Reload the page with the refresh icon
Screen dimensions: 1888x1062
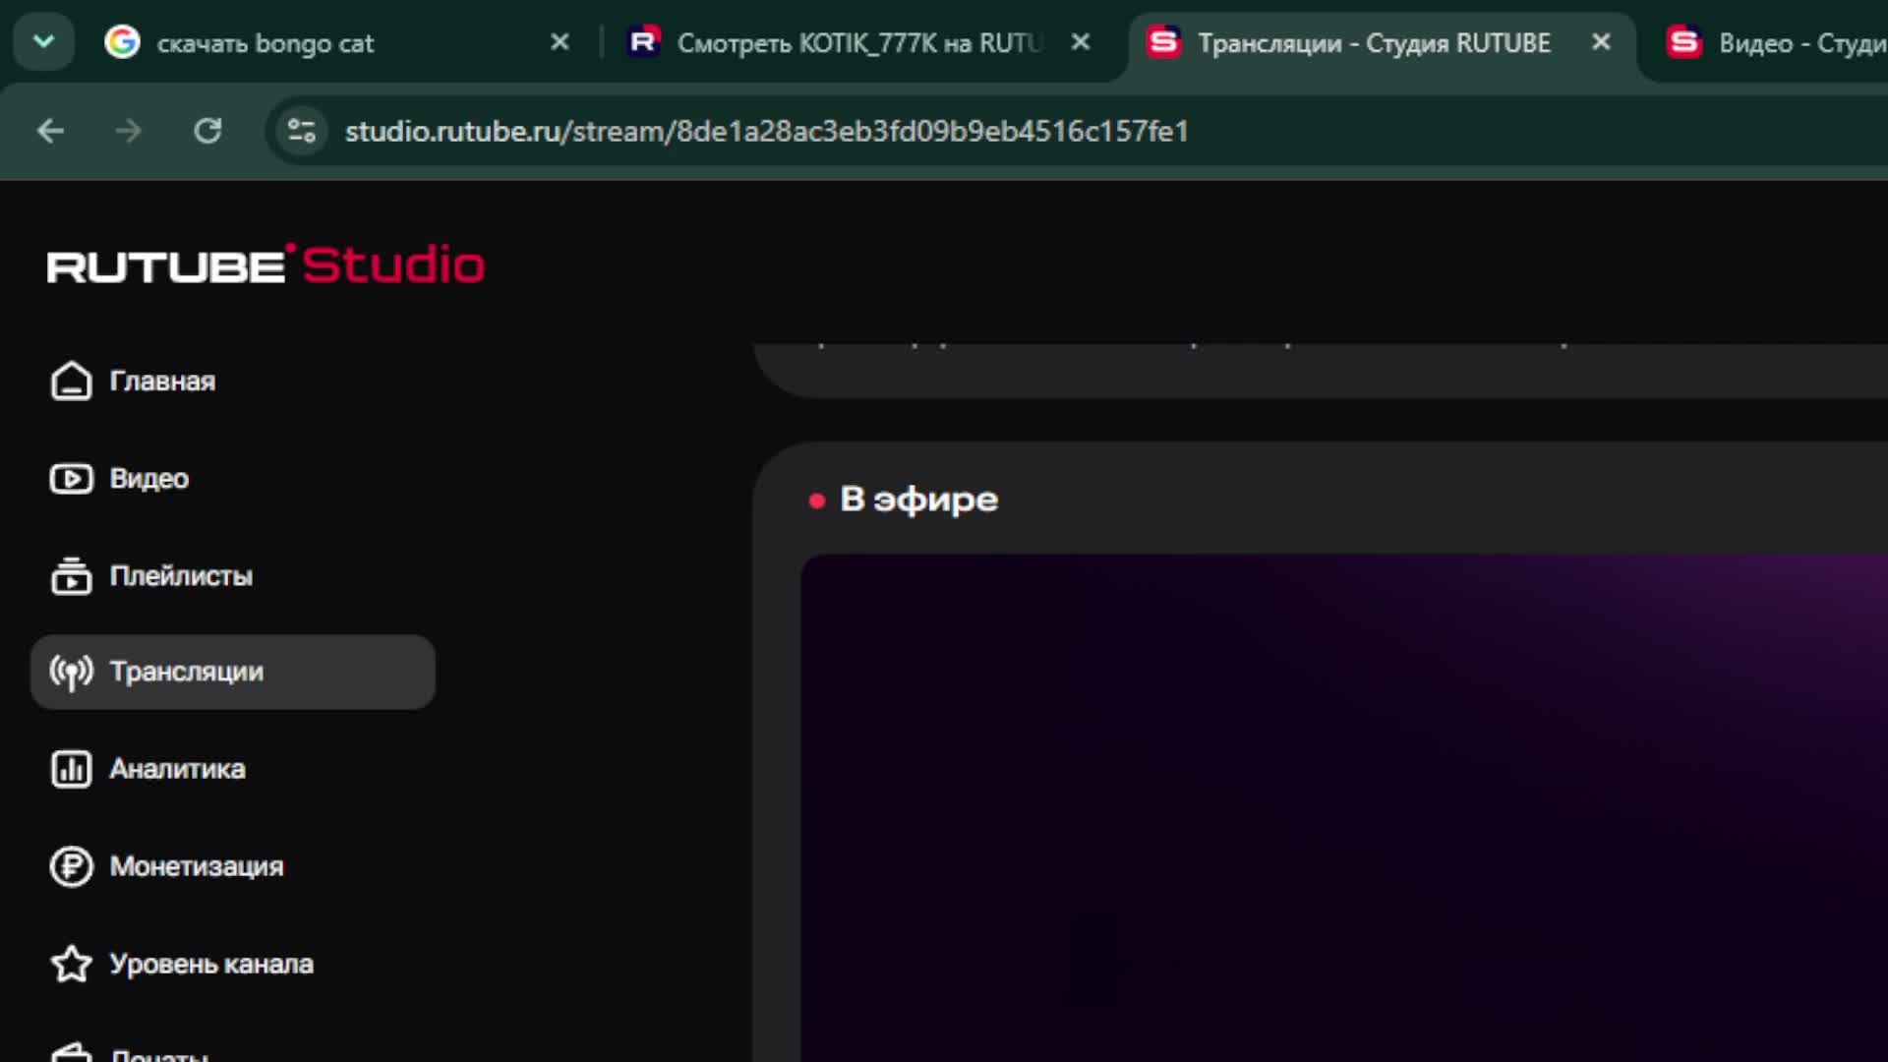tap(207, 131)
